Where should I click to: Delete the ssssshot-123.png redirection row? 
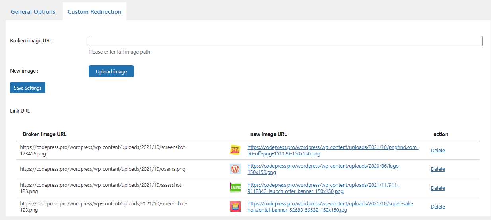point(438,188)
